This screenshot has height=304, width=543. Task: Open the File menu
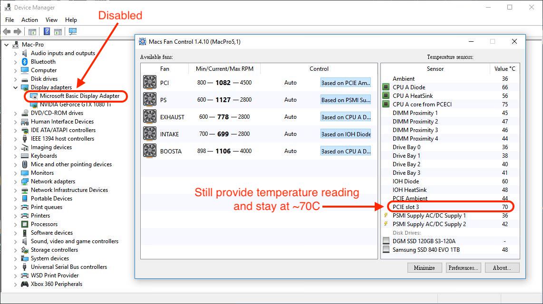click(x=10, y=20)
